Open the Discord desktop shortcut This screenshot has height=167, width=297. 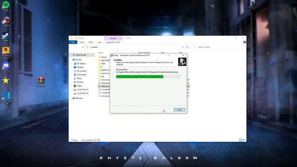(x=6, y=67)
